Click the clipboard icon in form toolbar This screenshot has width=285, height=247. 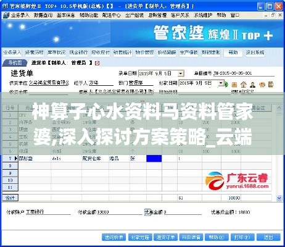pyautogui.click(x=271, y=84)
